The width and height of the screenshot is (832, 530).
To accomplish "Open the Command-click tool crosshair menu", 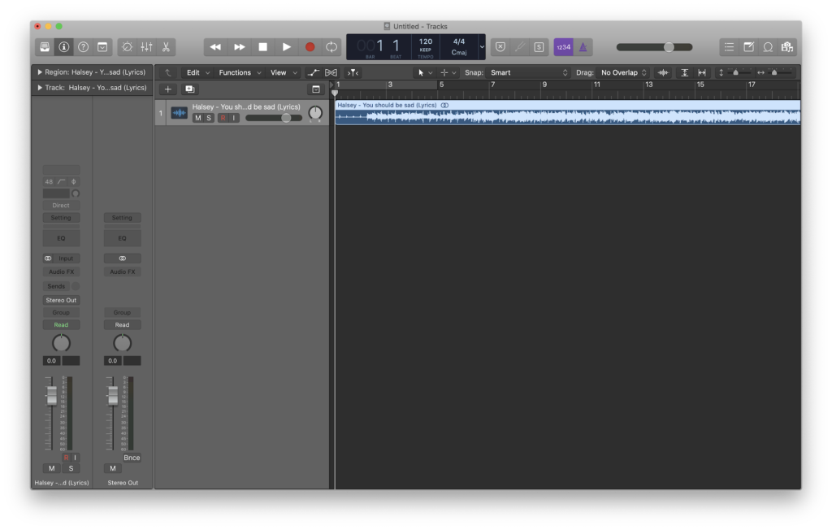I will [x=448, y=73].
